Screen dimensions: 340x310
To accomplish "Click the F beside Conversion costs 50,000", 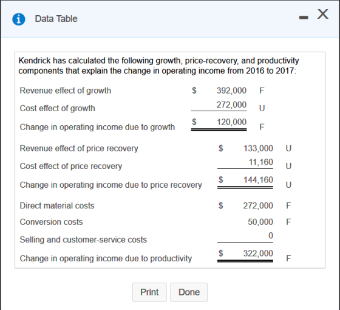I will tap(288, 222).
